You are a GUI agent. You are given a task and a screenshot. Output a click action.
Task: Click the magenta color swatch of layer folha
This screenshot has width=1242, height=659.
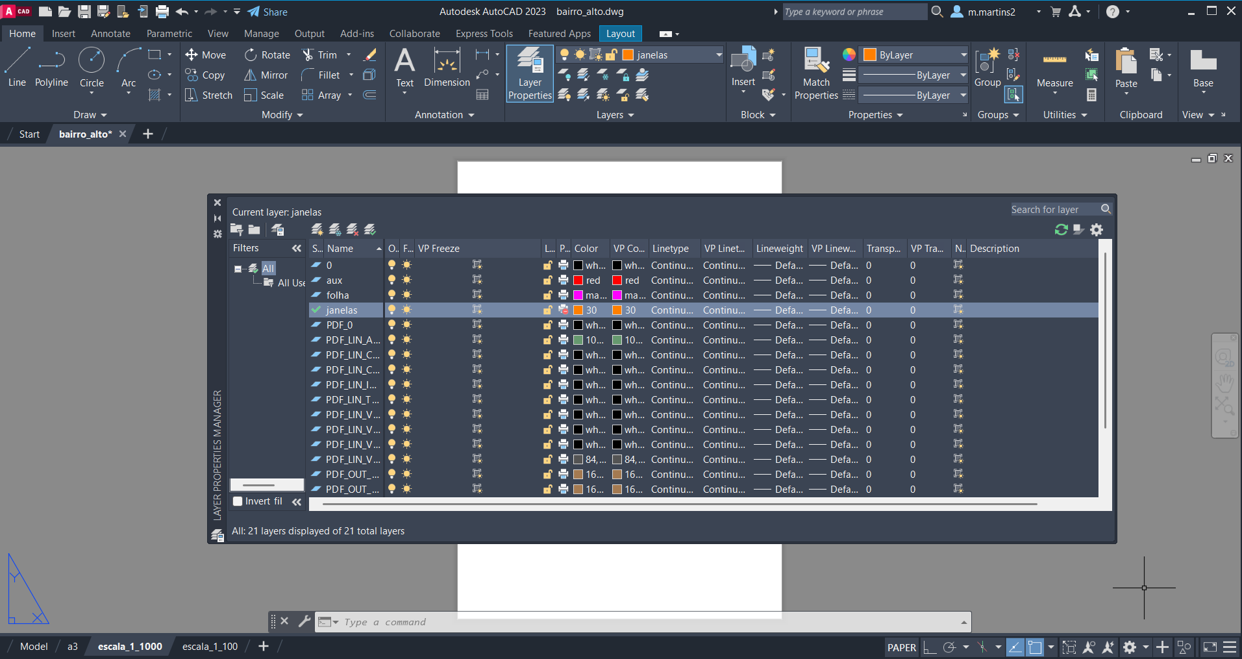pos(578,295)
